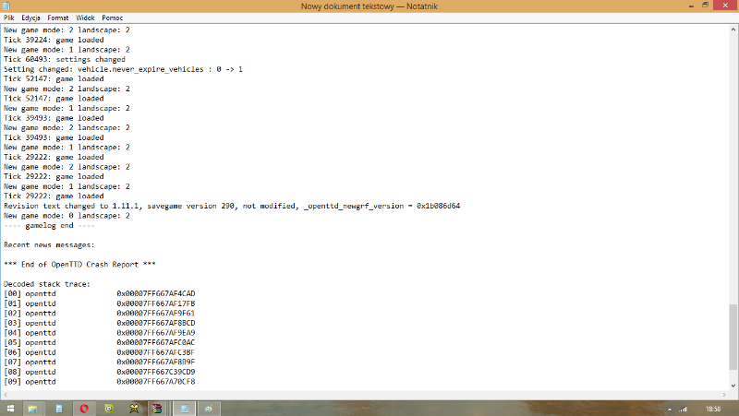
Task: Minimize the Notatnik window
Action: [x=691, y=6]
